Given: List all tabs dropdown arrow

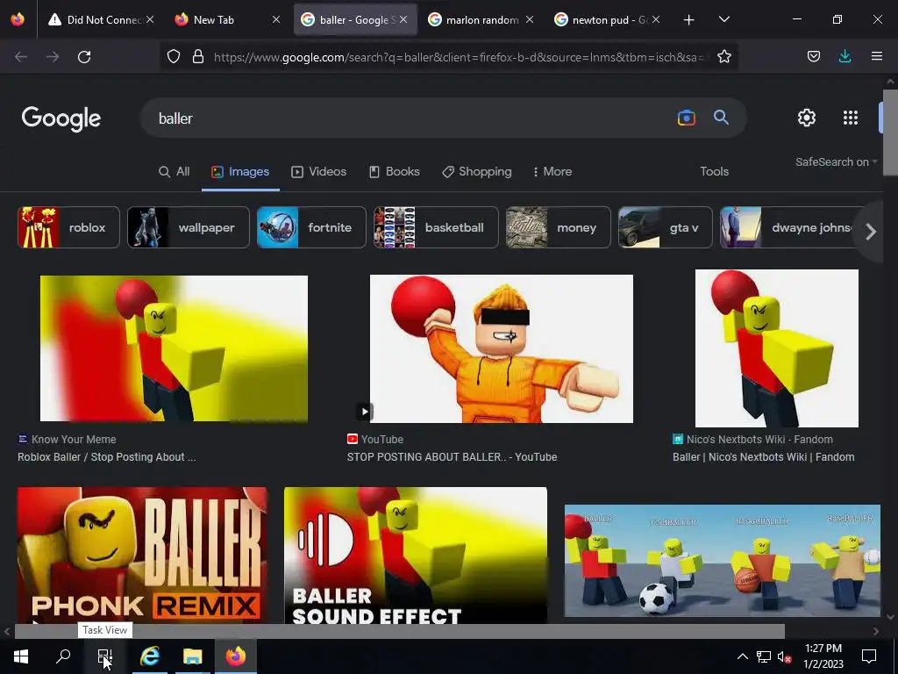Looking at the screenshot, I should (723, 19).
